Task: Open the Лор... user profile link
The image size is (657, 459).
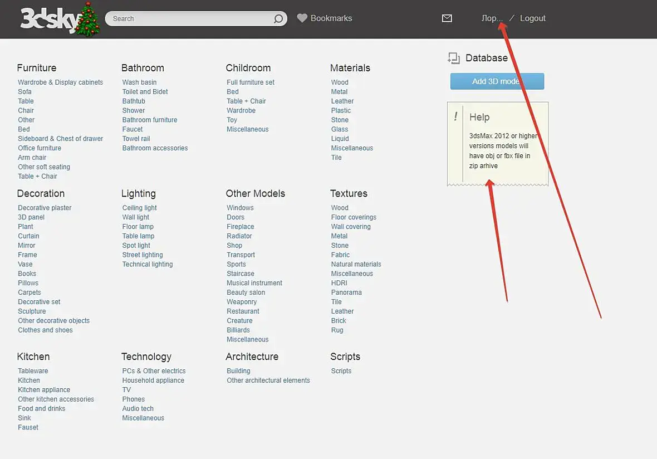Action: [492, 18]
